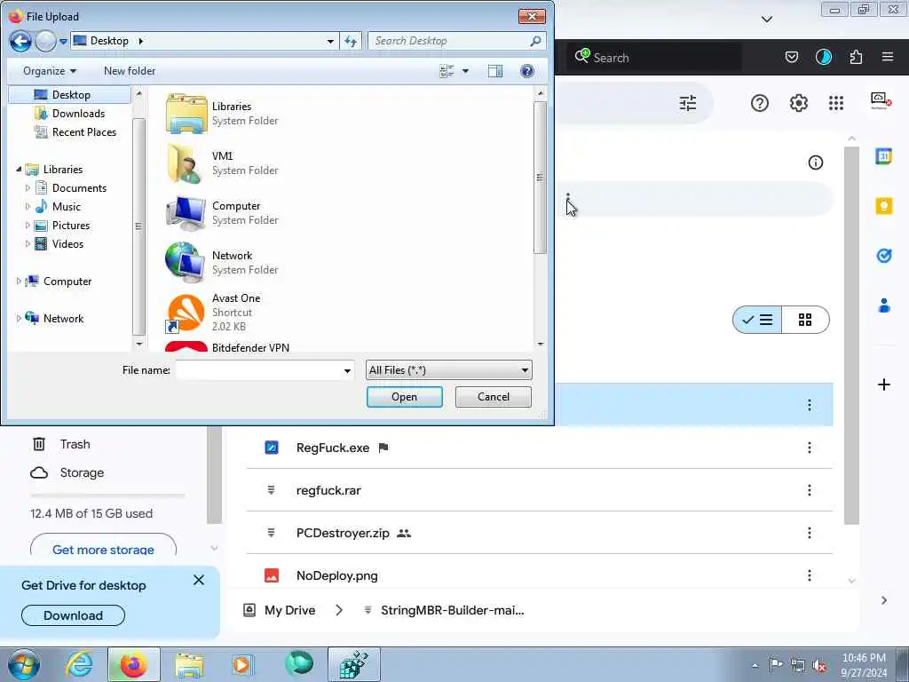
Task: Open more actions for RegFuck.exe
Action: coord(810,448)
